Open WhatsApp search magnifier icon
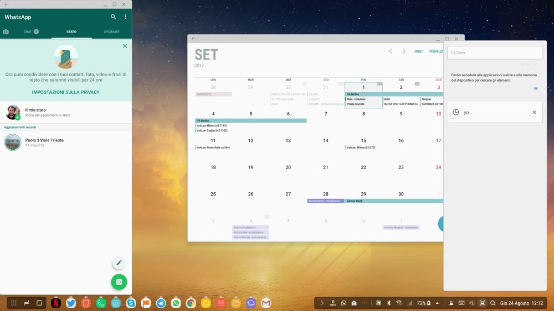Image resolution: width=554 pixels, height=311 pixels. 114,17
